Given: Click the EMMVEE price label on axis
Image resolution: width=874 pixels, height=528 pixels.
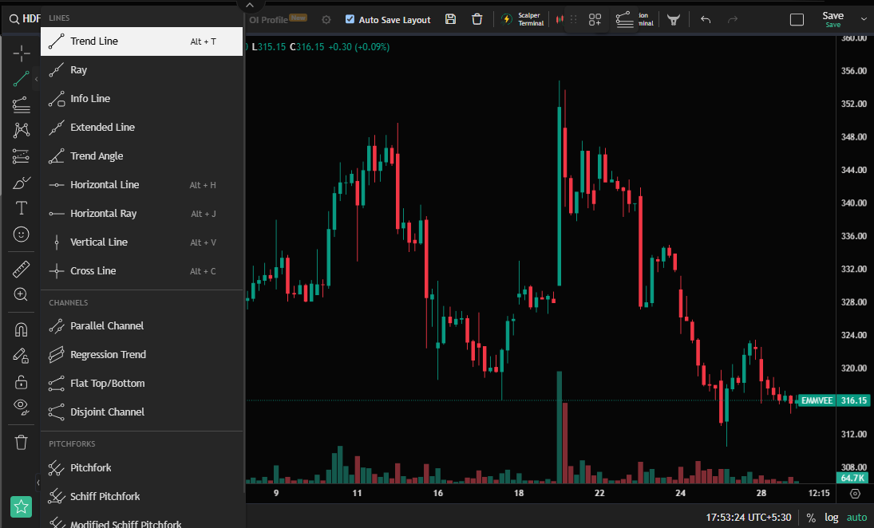Looking at the screenshot, I should click(x=817, y=400).
